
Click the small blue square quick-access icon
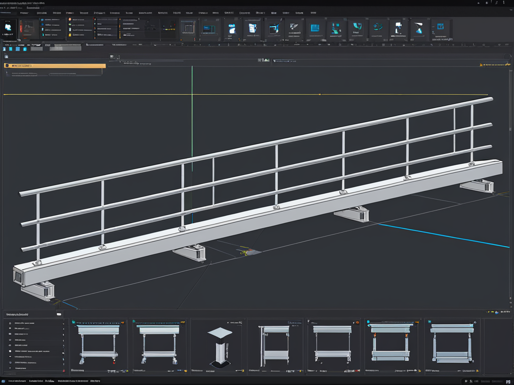click(18, 49)
